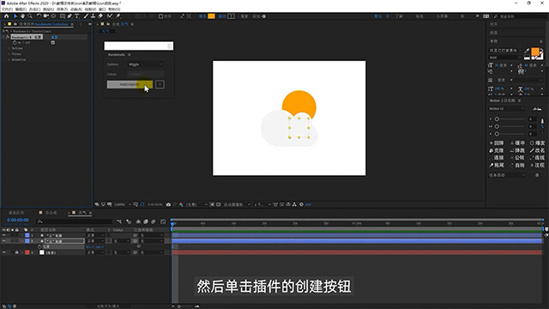Expand the Options group in Effect Controls
Viewport: 549px width, 309px height.
[x=9, y=48]
